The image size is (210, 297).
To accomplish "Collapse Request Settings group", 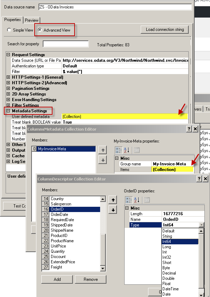I will (x=8, y=55).
